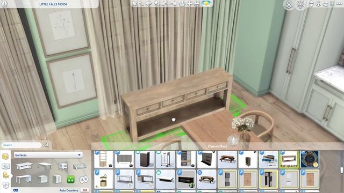Redo the last build action
344x193 pixels.
tap(173, 4)
